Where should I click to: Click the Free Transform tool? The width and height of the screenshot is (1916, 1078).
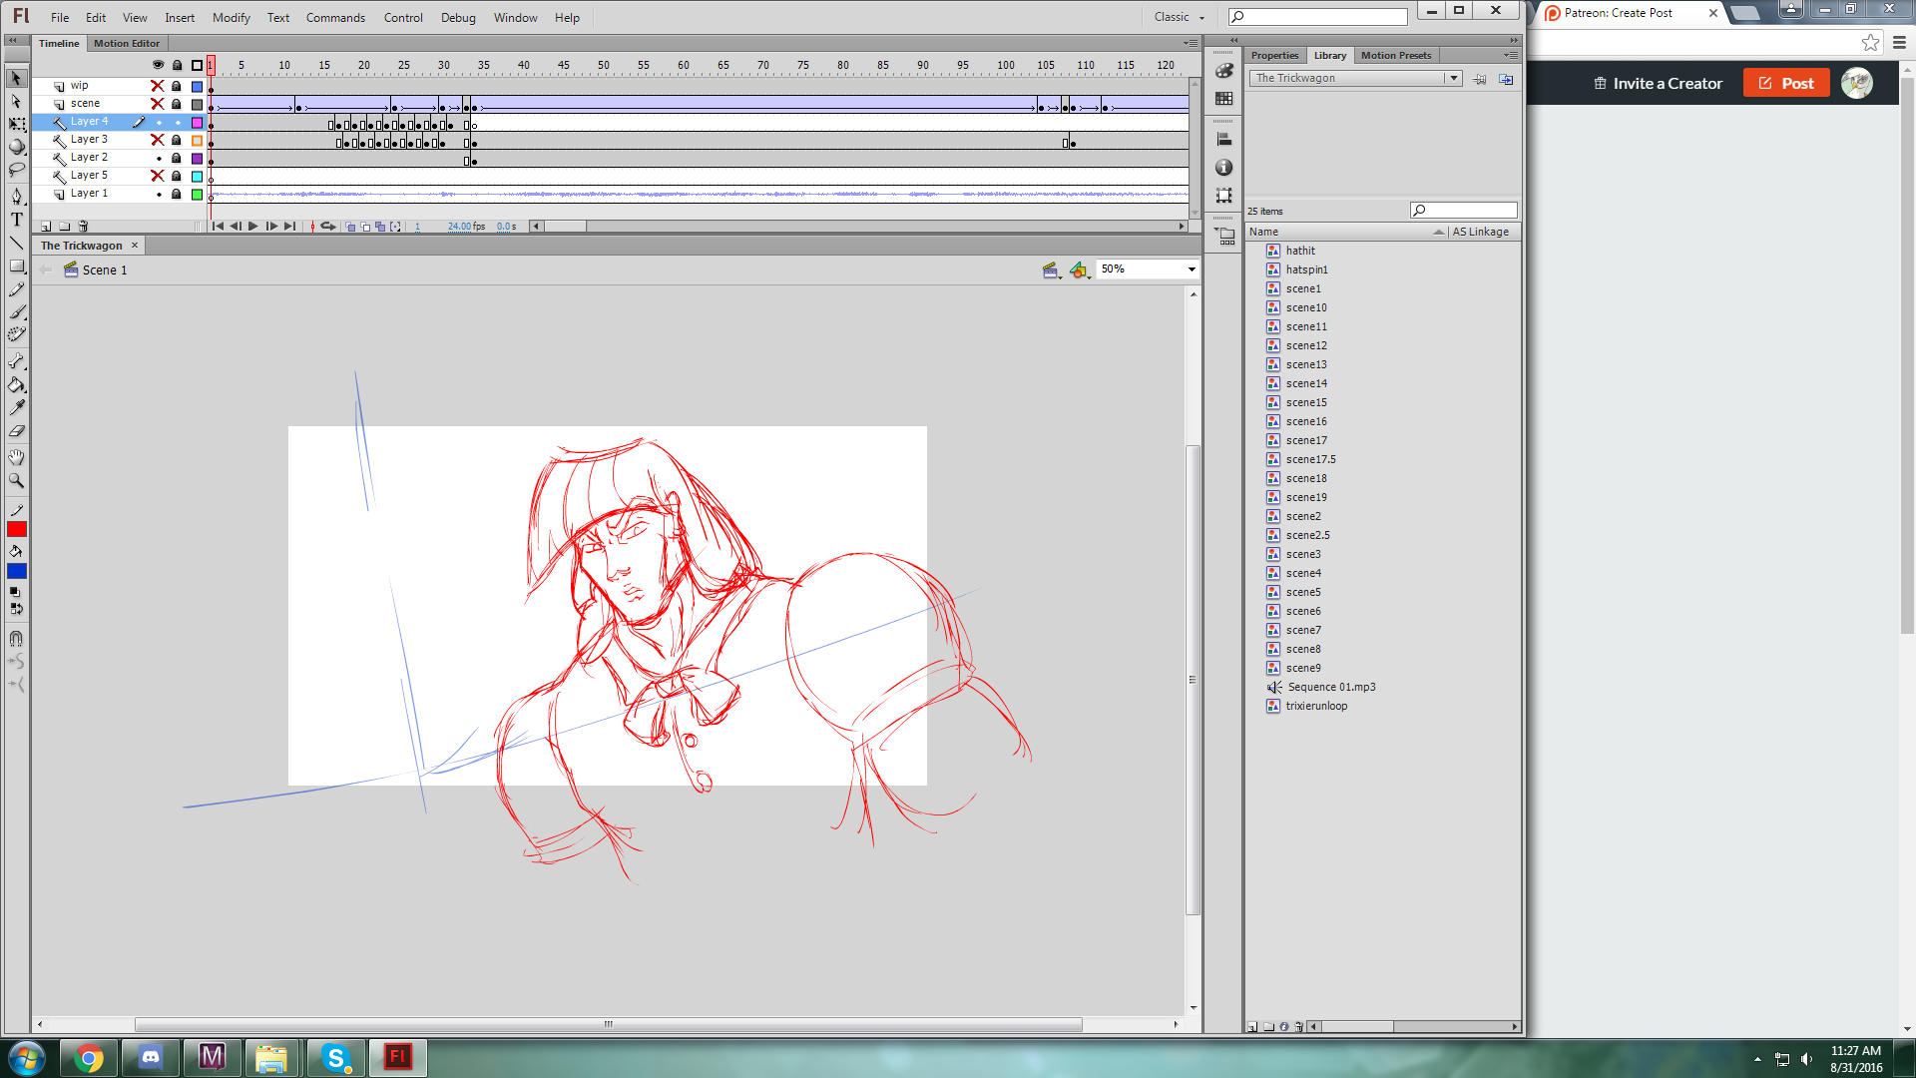[x=16, y=125]
